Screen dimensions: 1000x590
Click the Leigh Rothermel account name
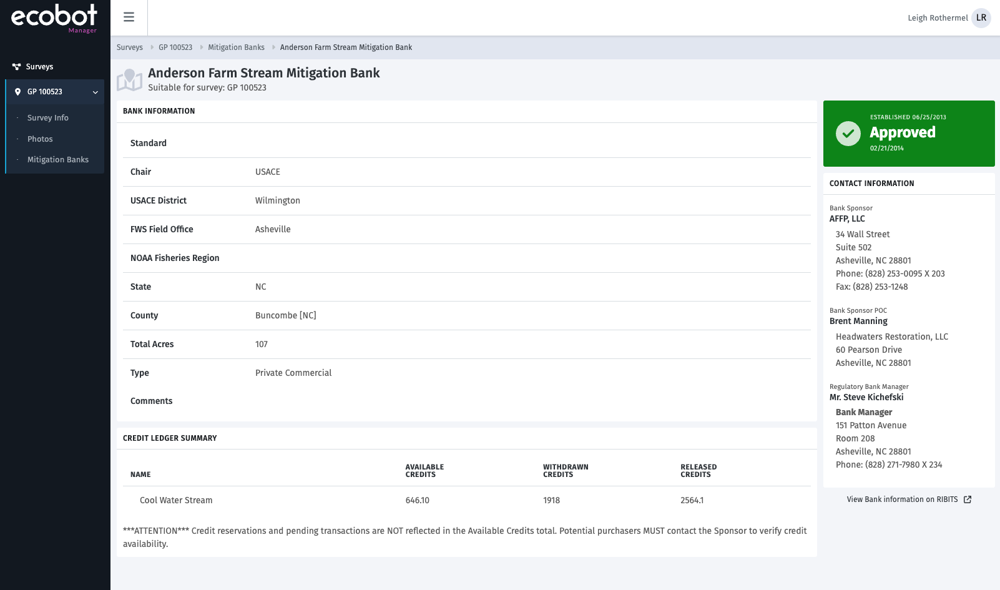tap(938, 18)
